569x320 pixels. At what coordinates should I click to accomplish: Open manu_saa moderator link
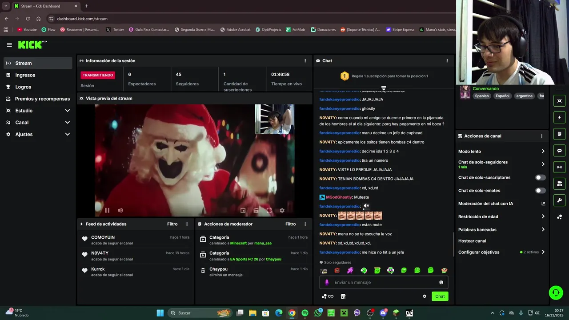click(263, 243)
